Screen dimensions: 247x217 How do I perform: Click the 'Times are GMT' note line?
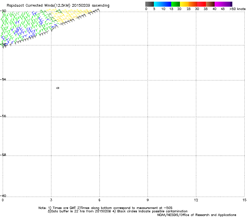tap(105, 208)
